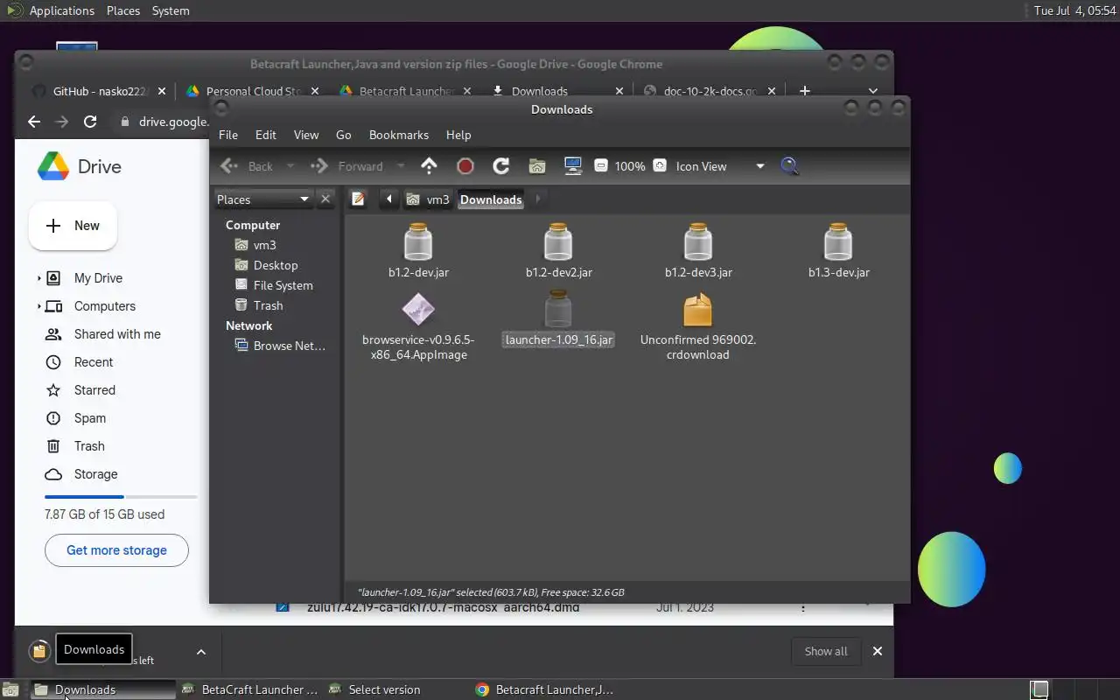Click the Downloads breadcrumb button

tap(491, 199)
